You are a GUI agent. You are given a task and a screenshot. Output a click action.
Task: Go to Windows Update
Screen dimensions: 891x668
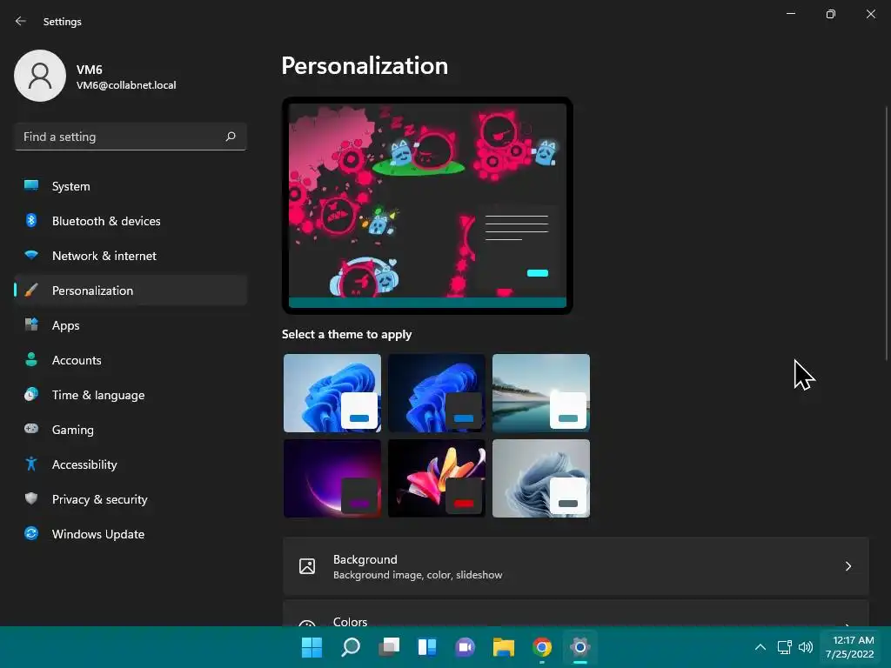(131, 534)
